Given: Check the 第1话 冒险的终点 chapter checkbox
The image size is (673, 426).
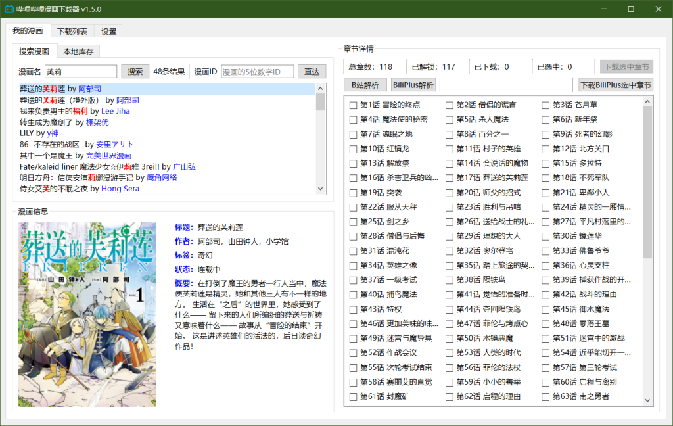Looking at the screenshot, I should [353, 103].
